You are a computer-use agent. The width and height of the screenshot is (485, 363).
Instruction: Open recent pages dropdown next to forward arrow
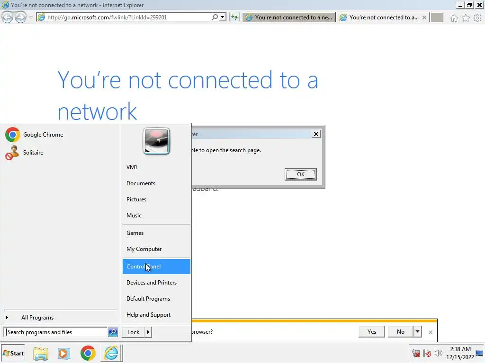(31, 17)
